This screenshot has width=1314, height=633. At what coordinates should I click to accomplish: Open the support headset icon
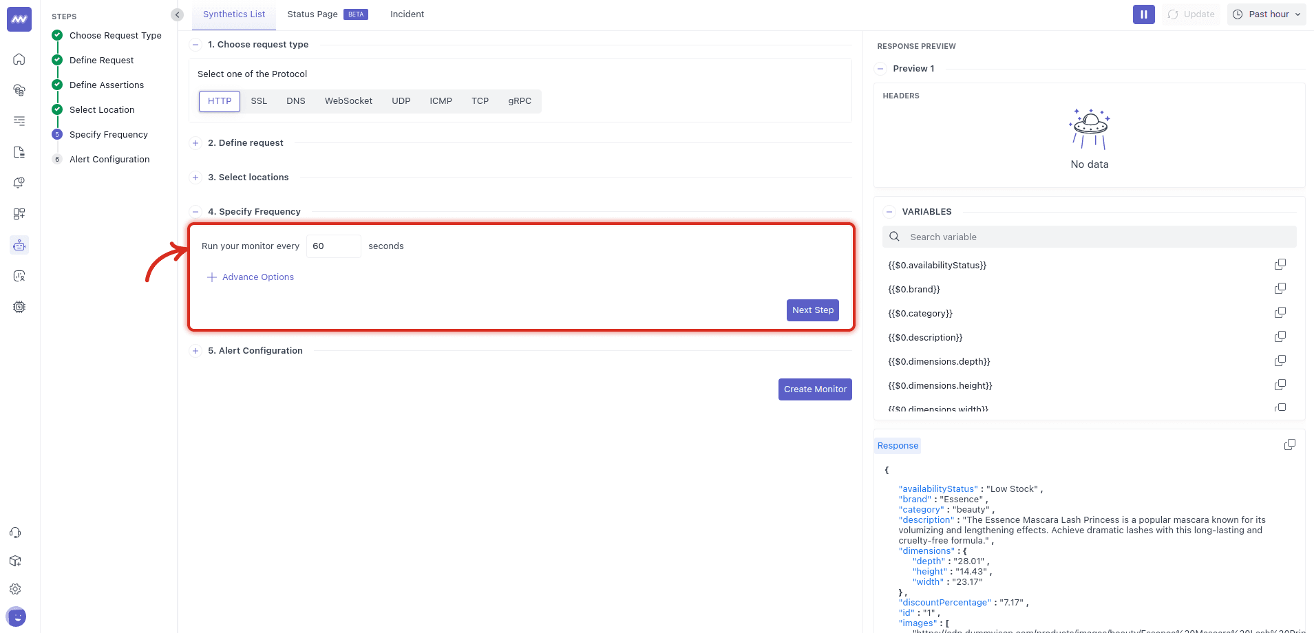click(15, 533)
